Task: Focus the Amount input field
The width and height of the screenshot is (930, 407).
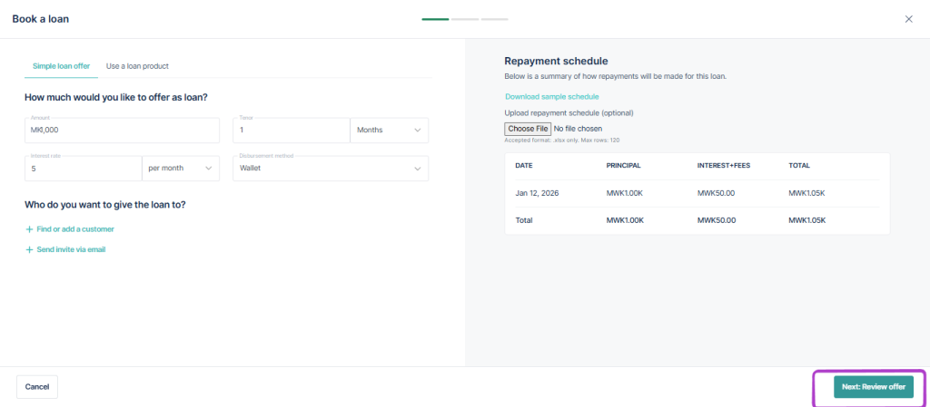Action: (122, 131)
